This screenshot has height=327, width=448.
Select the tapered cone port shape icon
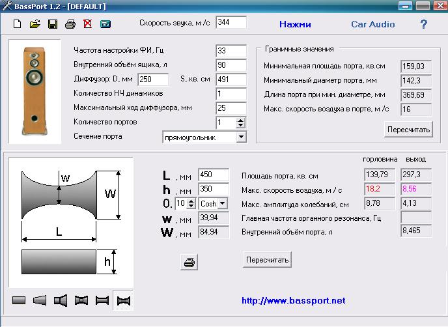pyautogui.click(x=40, y=300)
